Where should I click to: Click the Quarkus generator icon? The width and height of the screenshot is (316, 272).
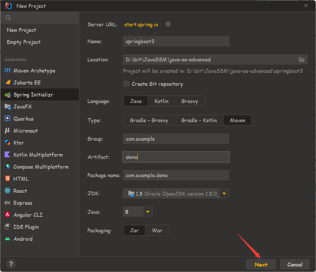pyautogui.click(x=7, y=119)
